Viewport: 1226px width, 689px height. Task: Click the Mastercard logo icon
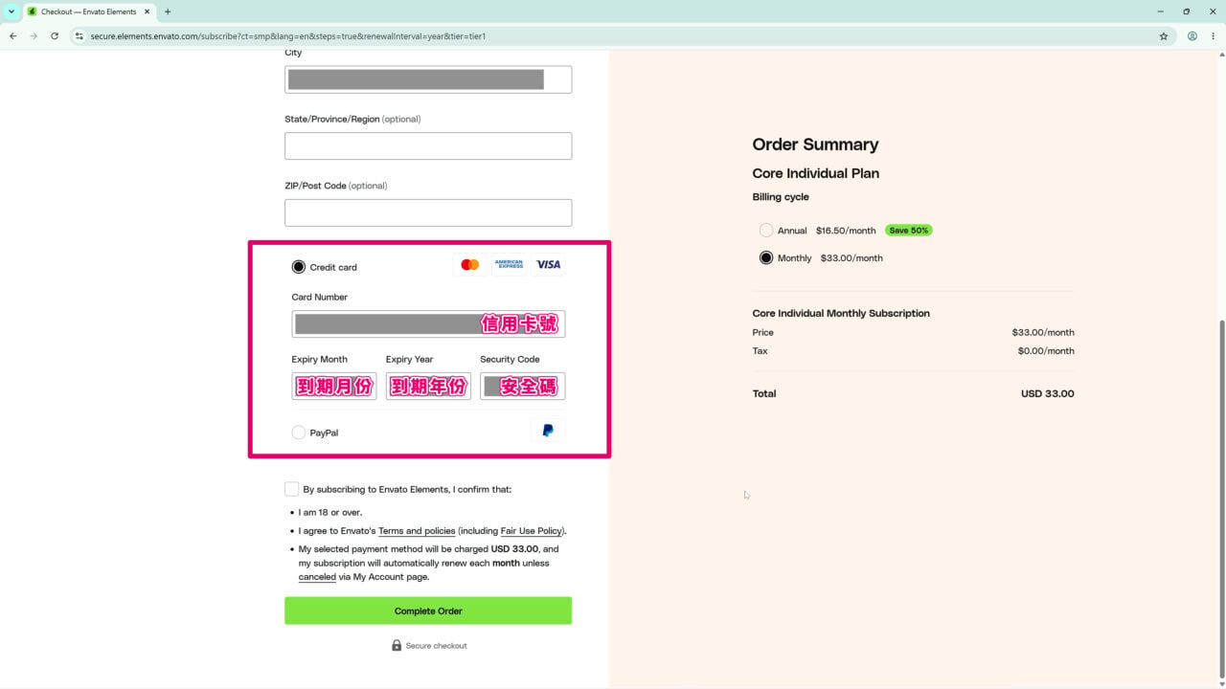point(469,264)
